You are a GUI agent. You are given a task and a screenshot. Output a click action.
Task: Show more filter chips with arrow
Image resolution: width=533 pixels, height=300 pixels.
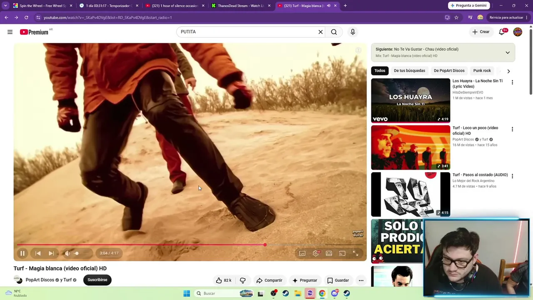click(x=508, y=71)
